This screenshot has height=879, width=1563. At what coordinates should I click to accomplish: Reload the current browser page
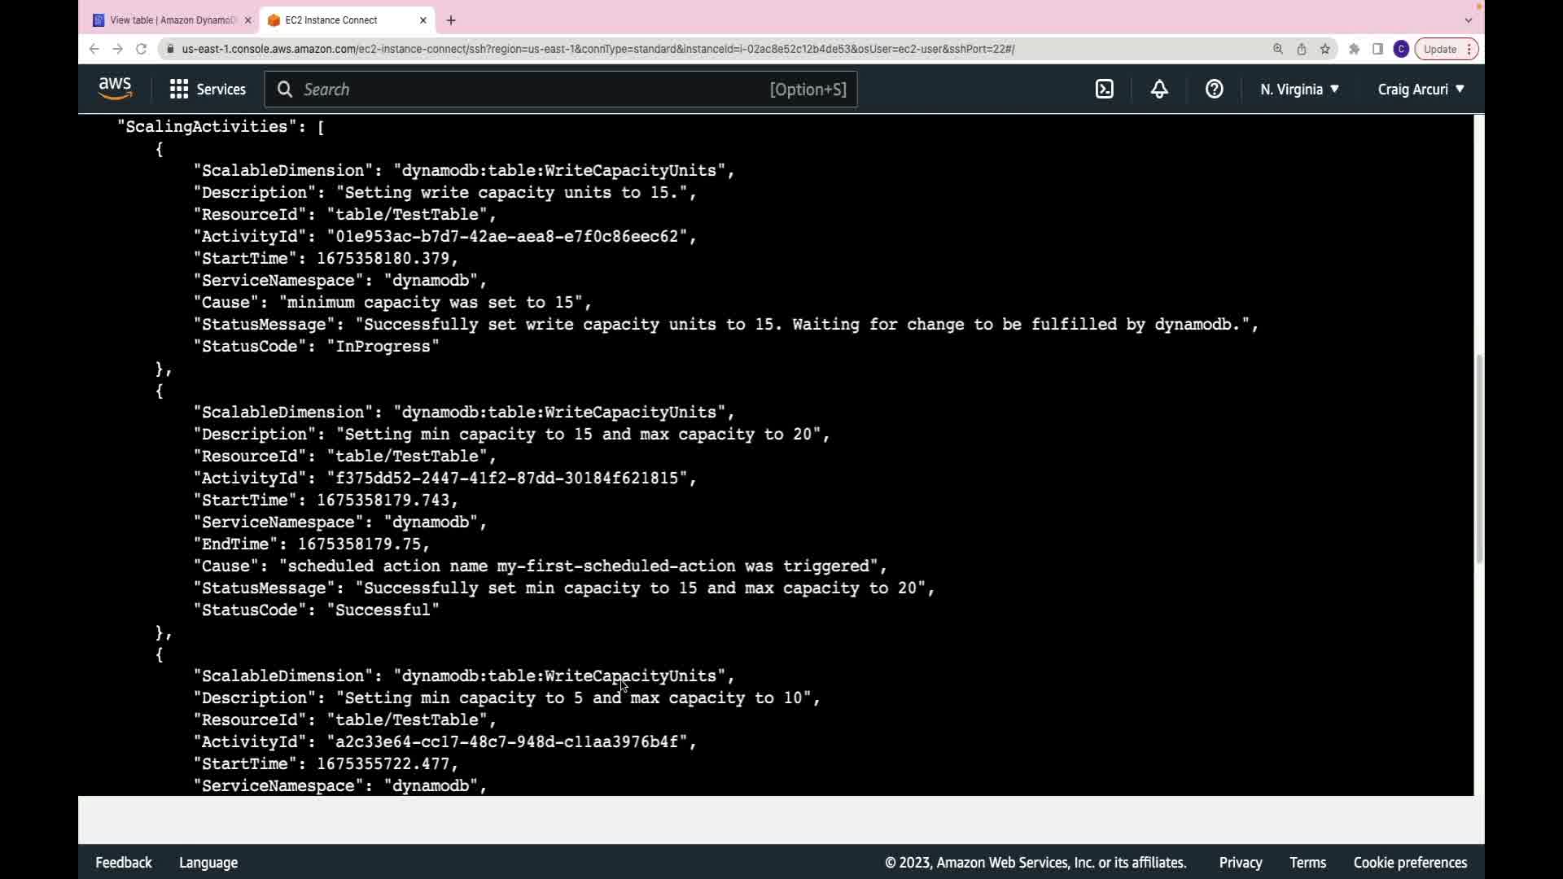click(x=141, y=49)
